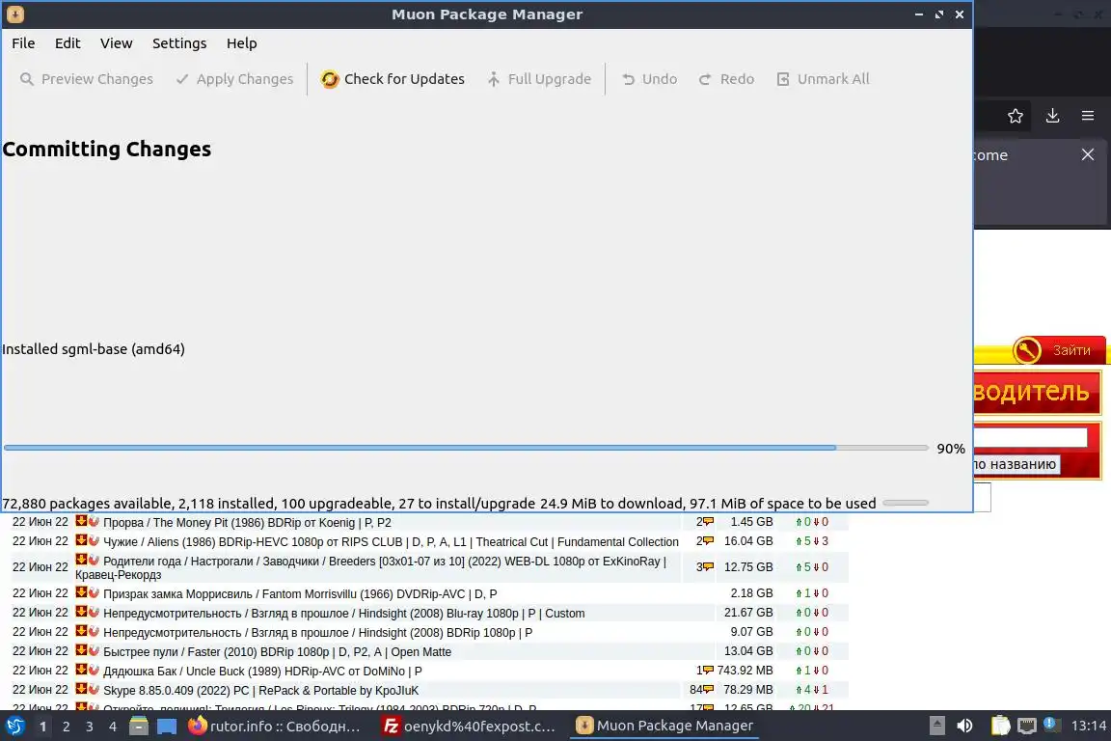Open the taskbar application launcher icon

14,727
